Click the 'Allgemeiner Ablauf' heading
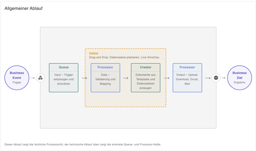 coord(23,8)
